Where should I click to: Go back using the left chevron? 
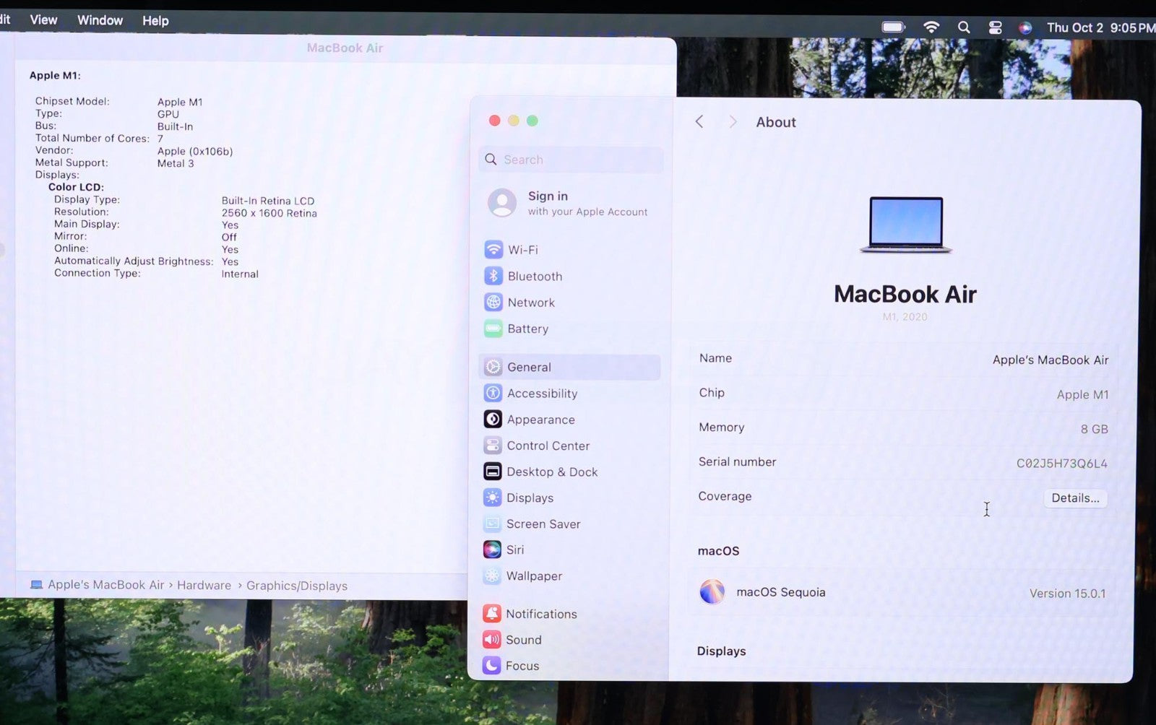[x=699, y=122]
